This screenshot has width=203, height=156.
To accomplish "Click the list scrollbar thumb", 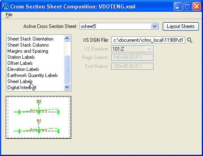I will click(67, 69).
